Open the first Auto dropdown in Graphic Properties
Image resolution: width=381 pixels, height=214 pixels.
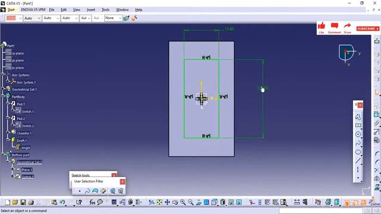click(32, 18)
